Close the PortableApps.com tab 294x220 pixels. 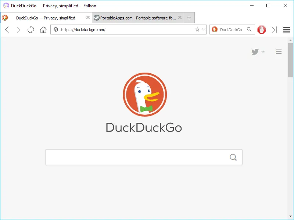pos(180,18)
